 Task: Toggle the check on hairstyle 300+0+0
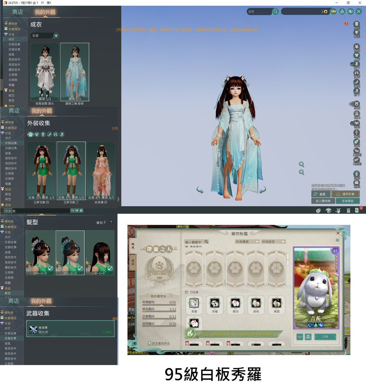(x=80, y=268)
